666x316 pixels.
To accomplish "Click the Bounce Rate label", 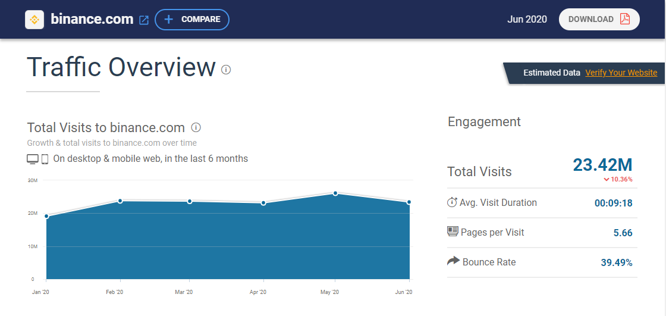I will click(489, 262).
